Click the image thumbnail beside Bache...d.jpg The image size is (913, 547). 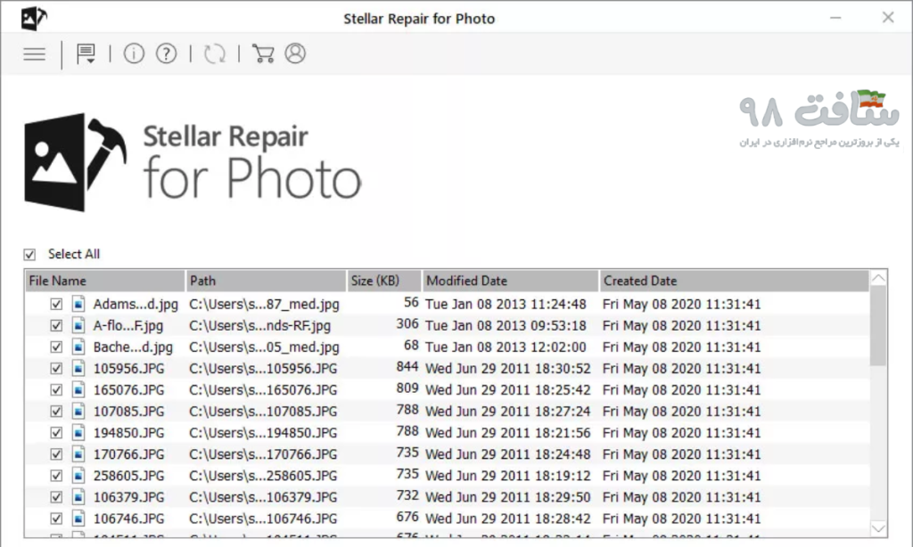pos(78,347)
